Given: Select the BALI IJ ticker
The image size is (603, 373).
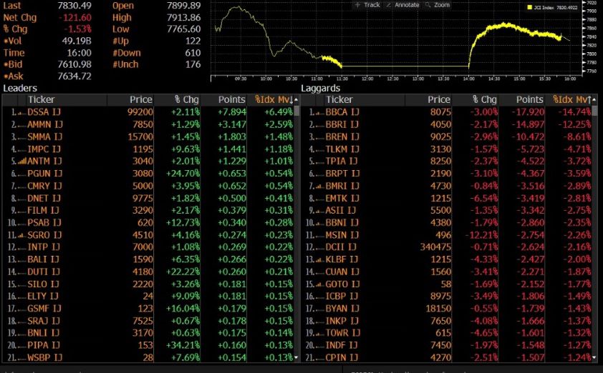Looking at the screenshot, I should (x=43, y=259).
